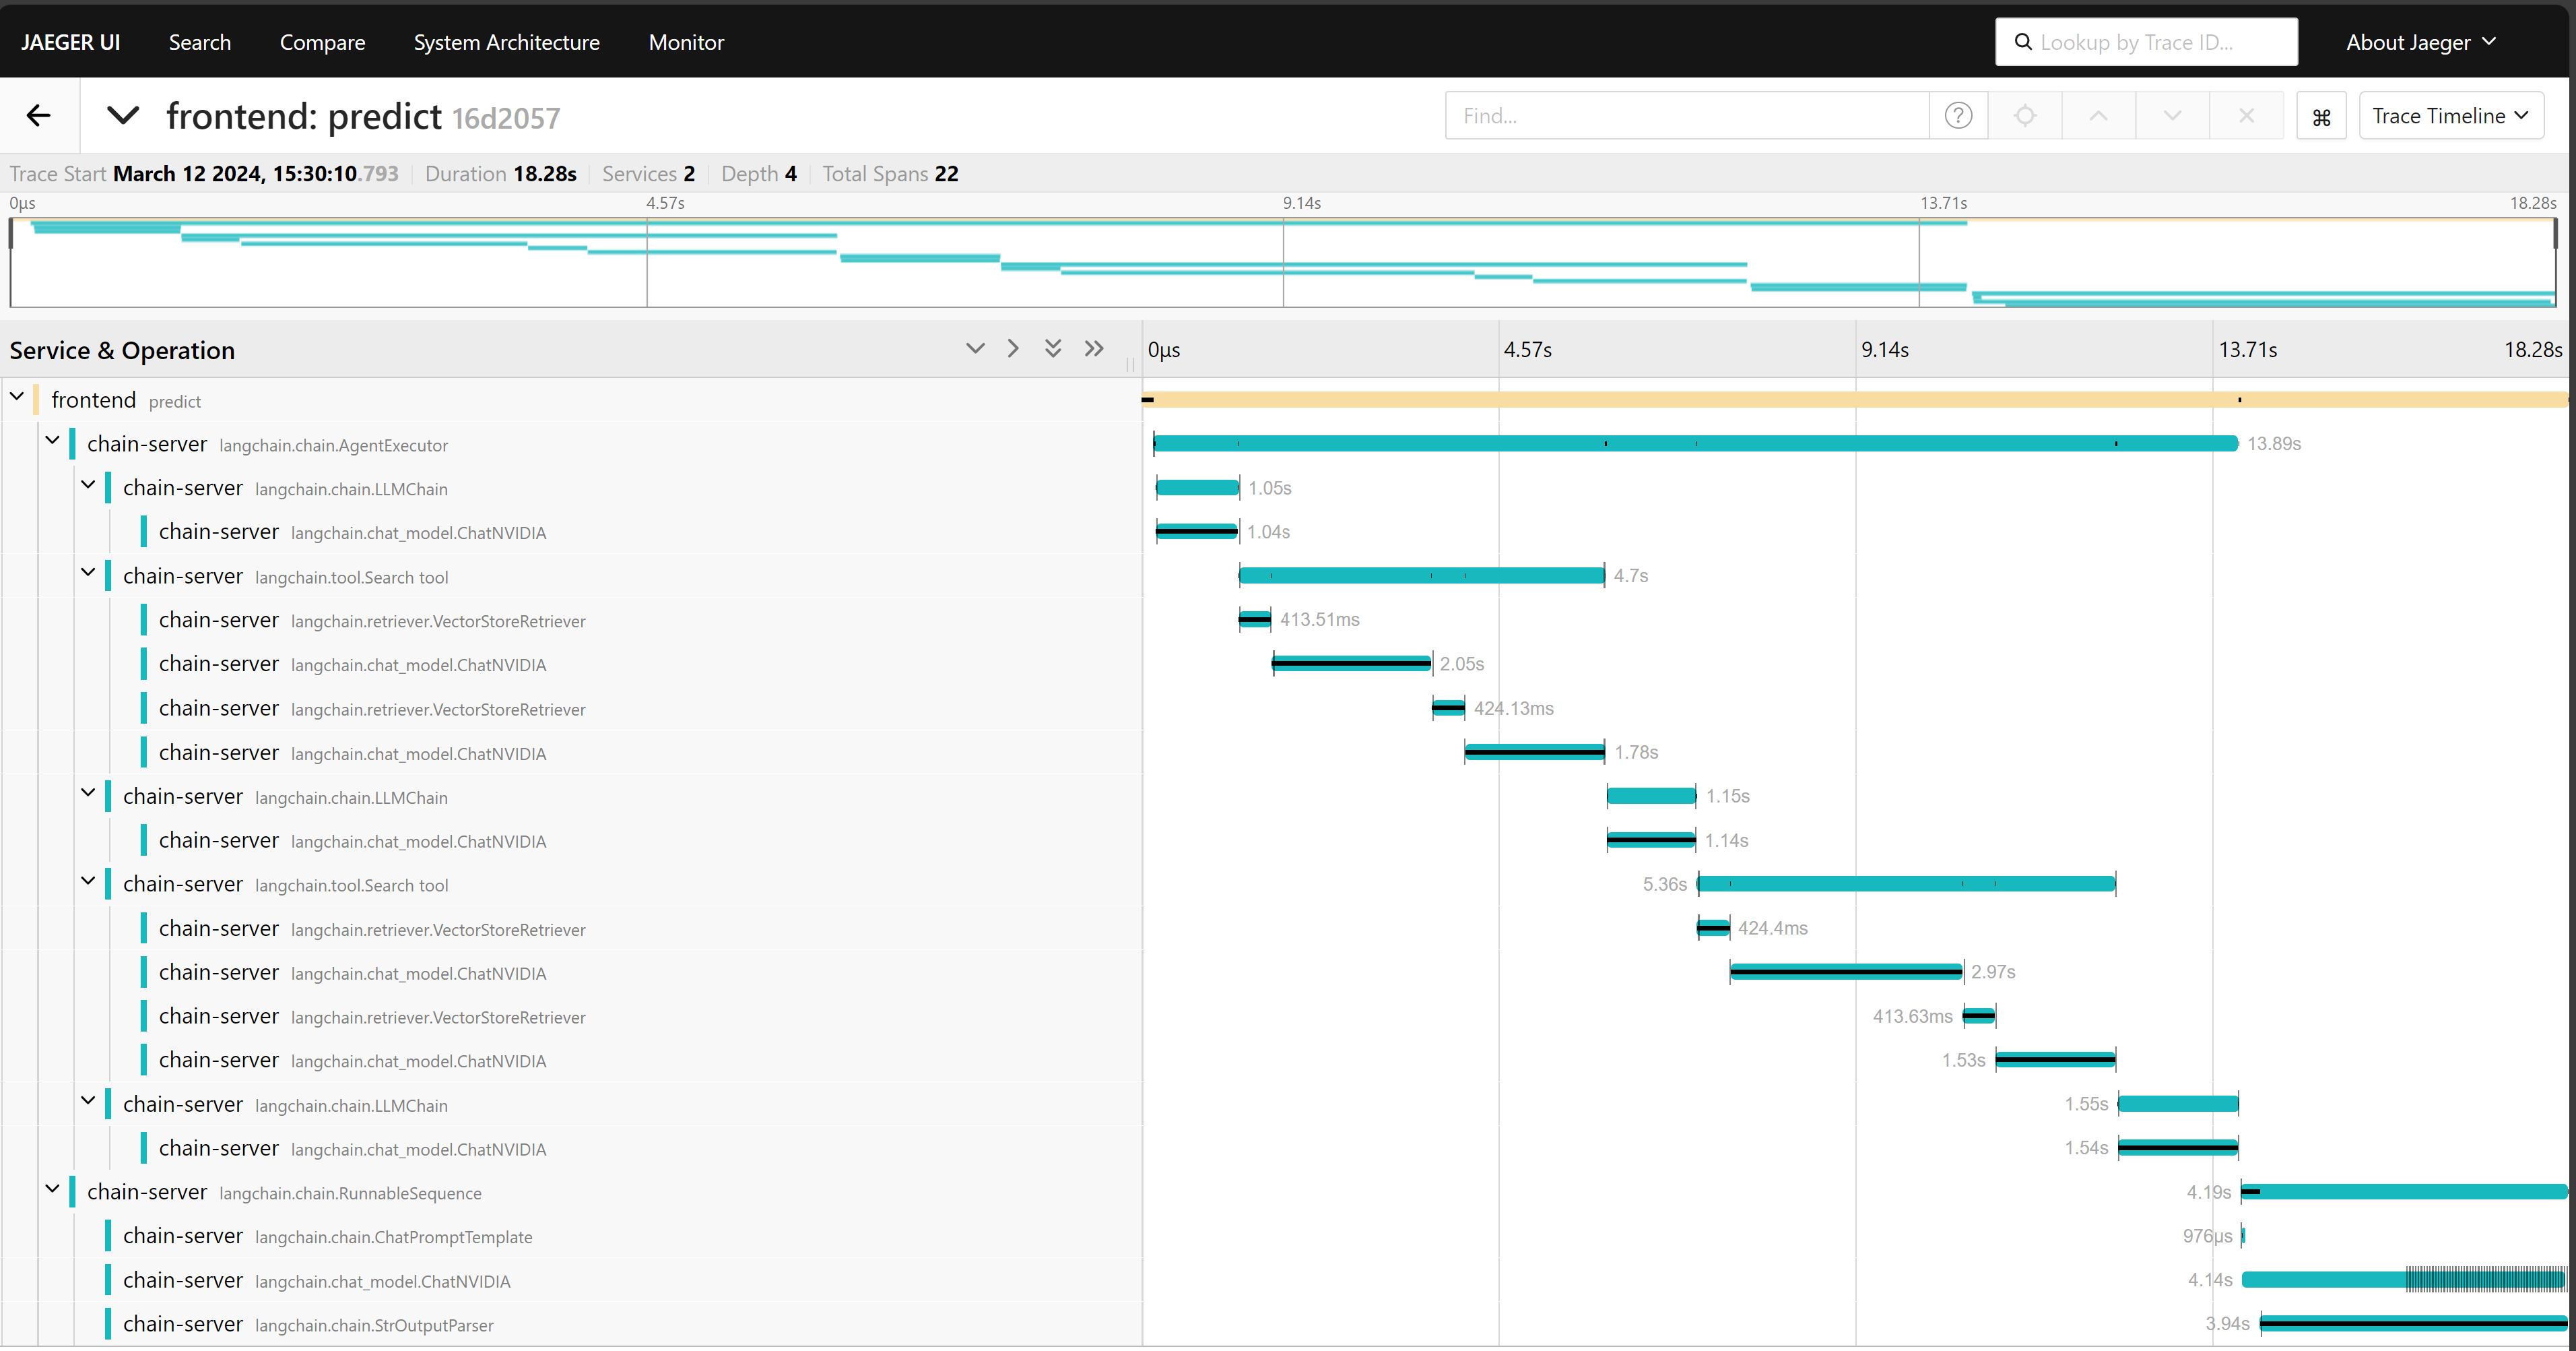Open the Search nav item
2576x1351 pixels.
tap(200, 42)
